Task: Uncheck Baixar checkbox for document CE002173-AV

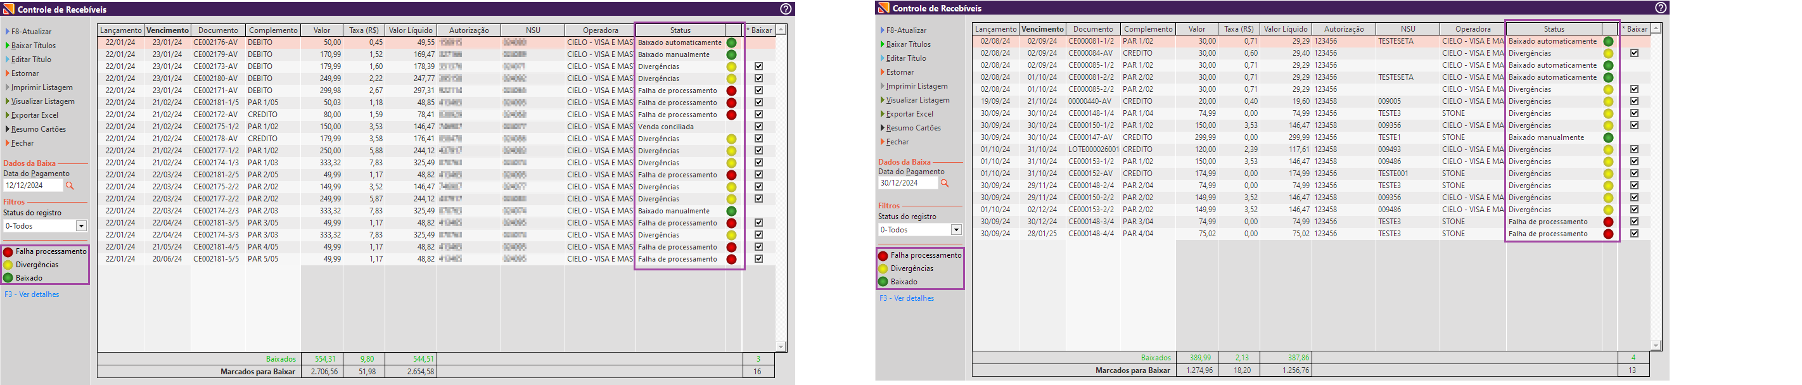Action: 758,66
